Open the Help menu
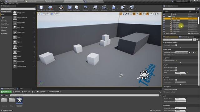Screen dimensions: 200x112 17,4
